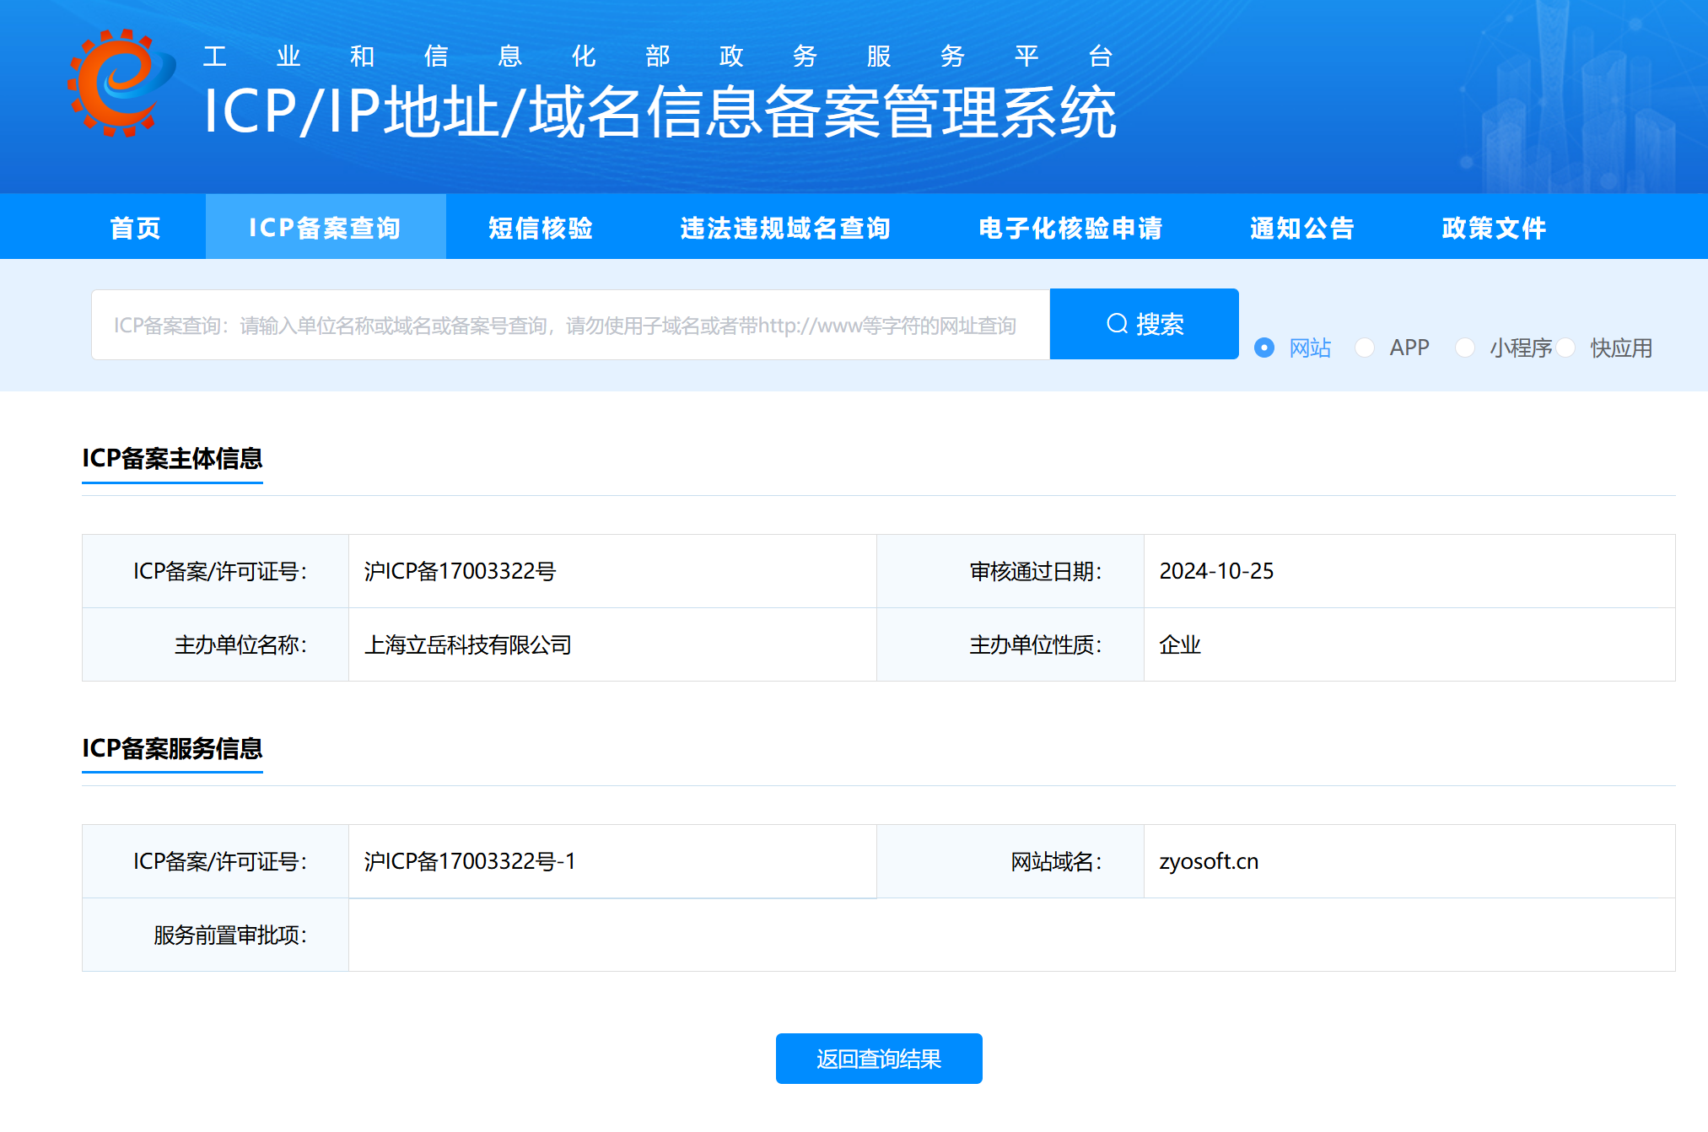
Task: Go to 违法违规域名查询 page
Action: click(x=785, y=228)
